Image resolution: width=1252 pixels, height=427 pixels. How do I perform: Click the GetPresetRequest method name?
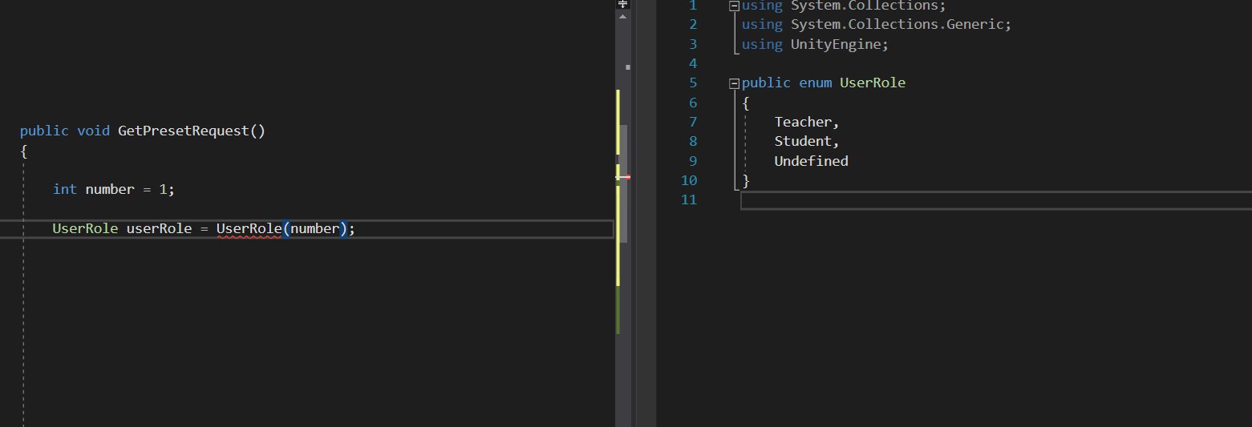(x=184, y=131)
